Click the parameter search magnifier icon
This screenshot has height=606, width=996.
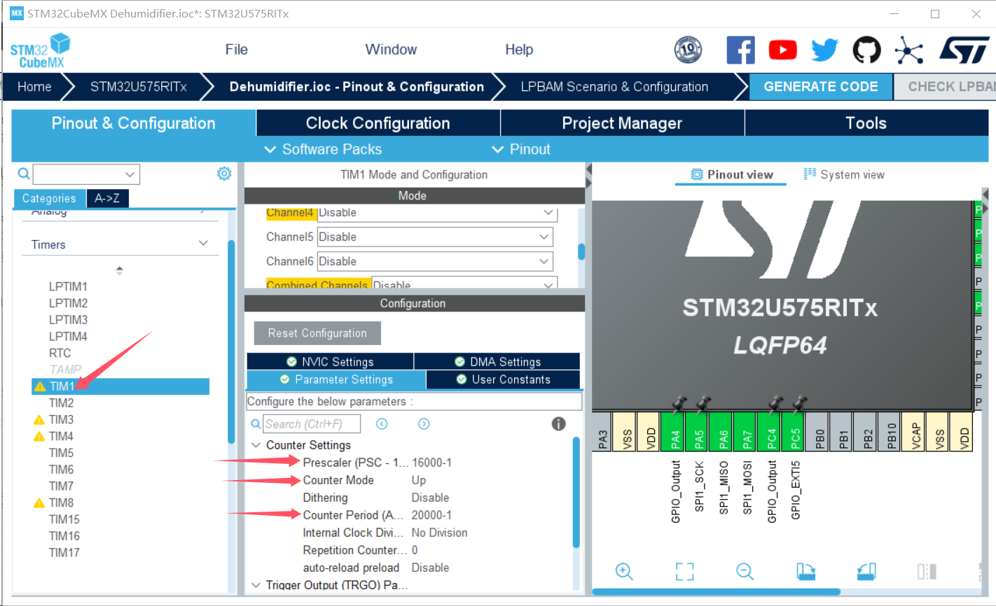[256, 424]
